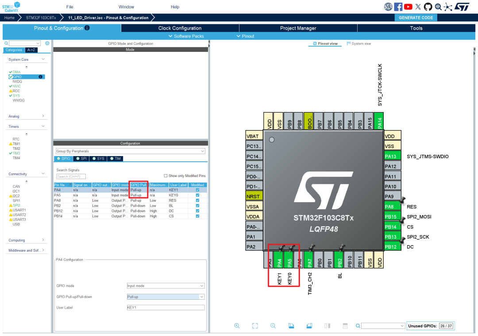Toggle Modified checkbox for PA4 row
Image resolution: width=478 pixels, height=336 pixels.
tap(197, 190)
